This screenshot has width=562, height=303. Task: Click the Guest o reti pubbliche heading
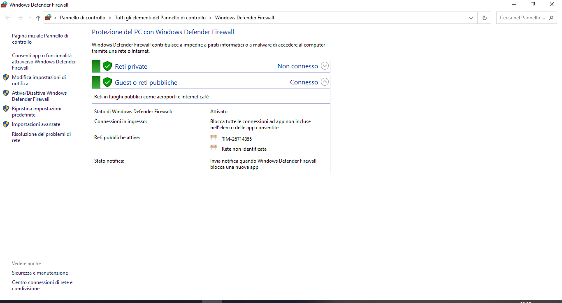[146, 82]
